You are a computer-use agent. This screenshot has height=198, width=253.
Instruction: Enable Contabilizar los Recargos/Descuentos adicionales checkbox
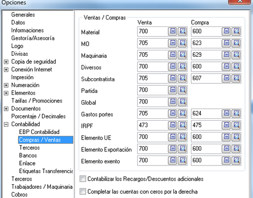[x=83, y=179]
